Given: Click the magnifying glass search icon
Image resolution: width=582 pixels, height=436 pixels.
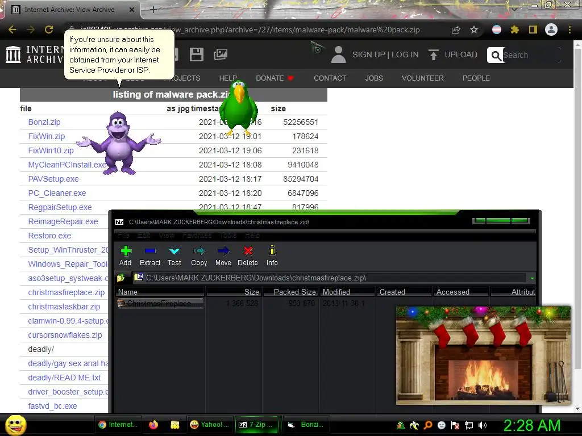Looking at the screenshot, I should click(496, 55).
